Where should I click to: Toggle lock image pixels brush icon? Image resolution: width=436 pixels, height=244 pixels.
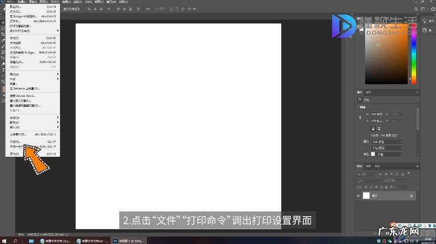click(371, 187)
